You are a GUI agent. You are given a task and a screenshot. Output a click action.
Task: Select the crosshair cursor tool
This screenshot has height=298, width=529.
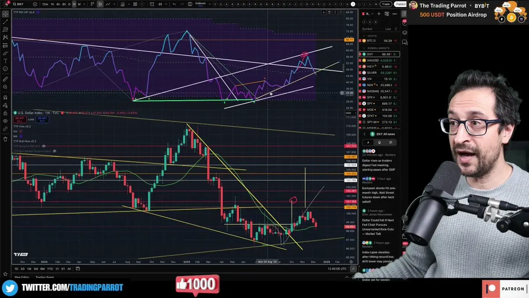pos(5,14)
